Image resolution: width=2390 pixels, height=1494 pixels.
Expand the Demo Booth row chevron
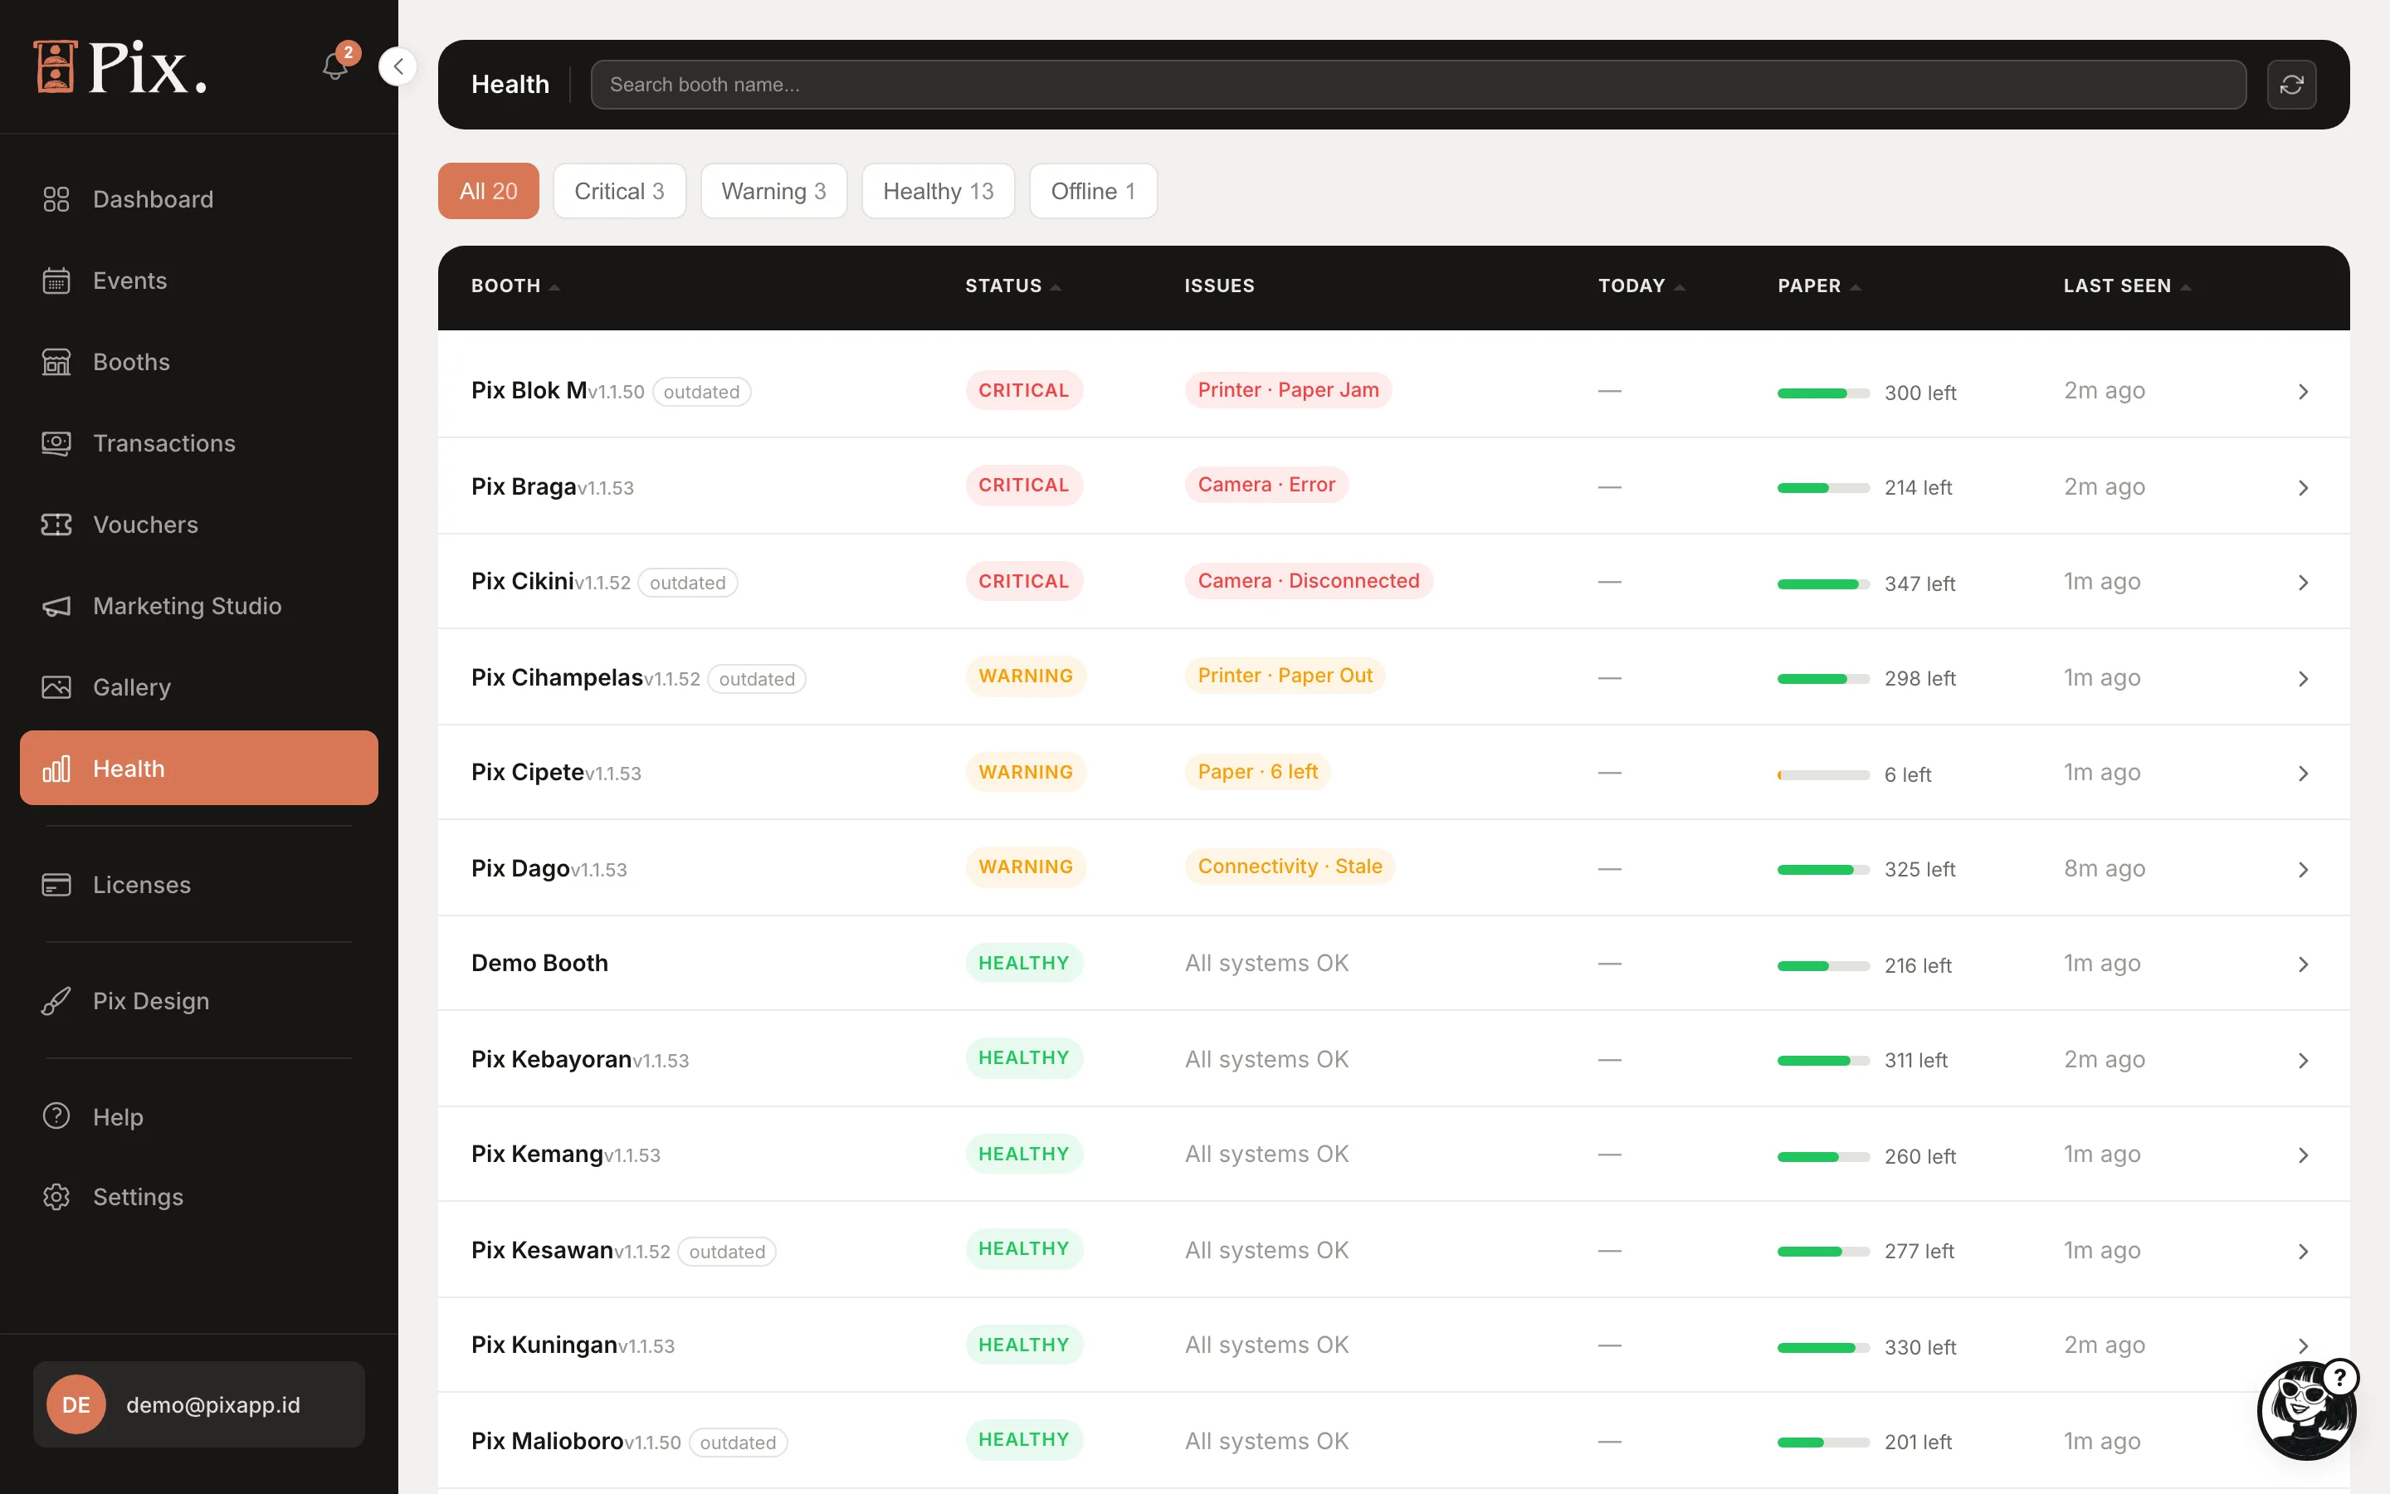tap(2303, 964)
